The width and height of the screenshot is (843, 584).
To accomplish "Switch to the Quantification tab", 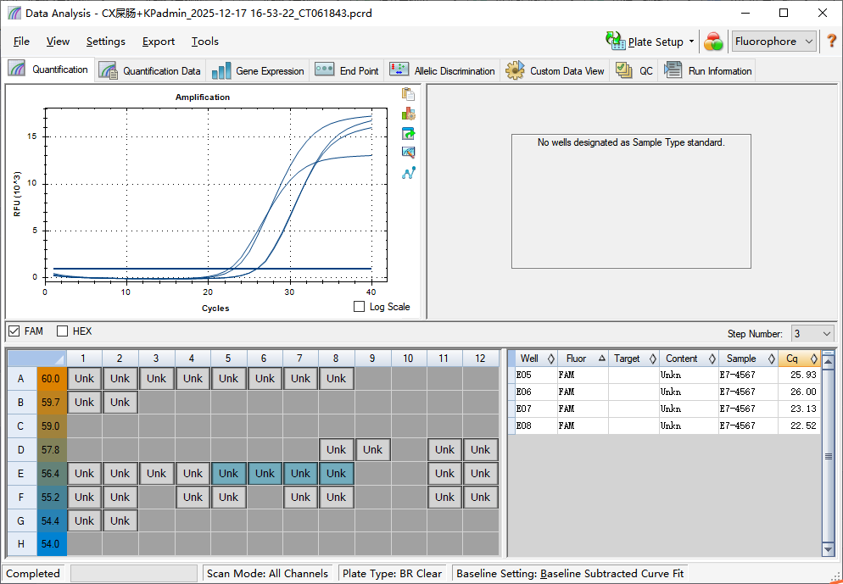I will (x=48, y=70).
